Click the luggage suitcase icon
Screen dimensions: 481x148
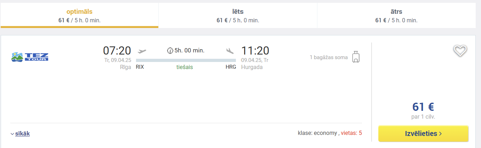point(356,57)
